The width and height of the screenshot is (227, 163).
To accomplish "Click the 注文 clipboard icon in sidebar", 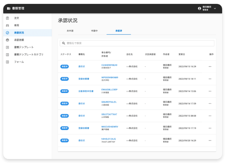I will coord(8,18).
